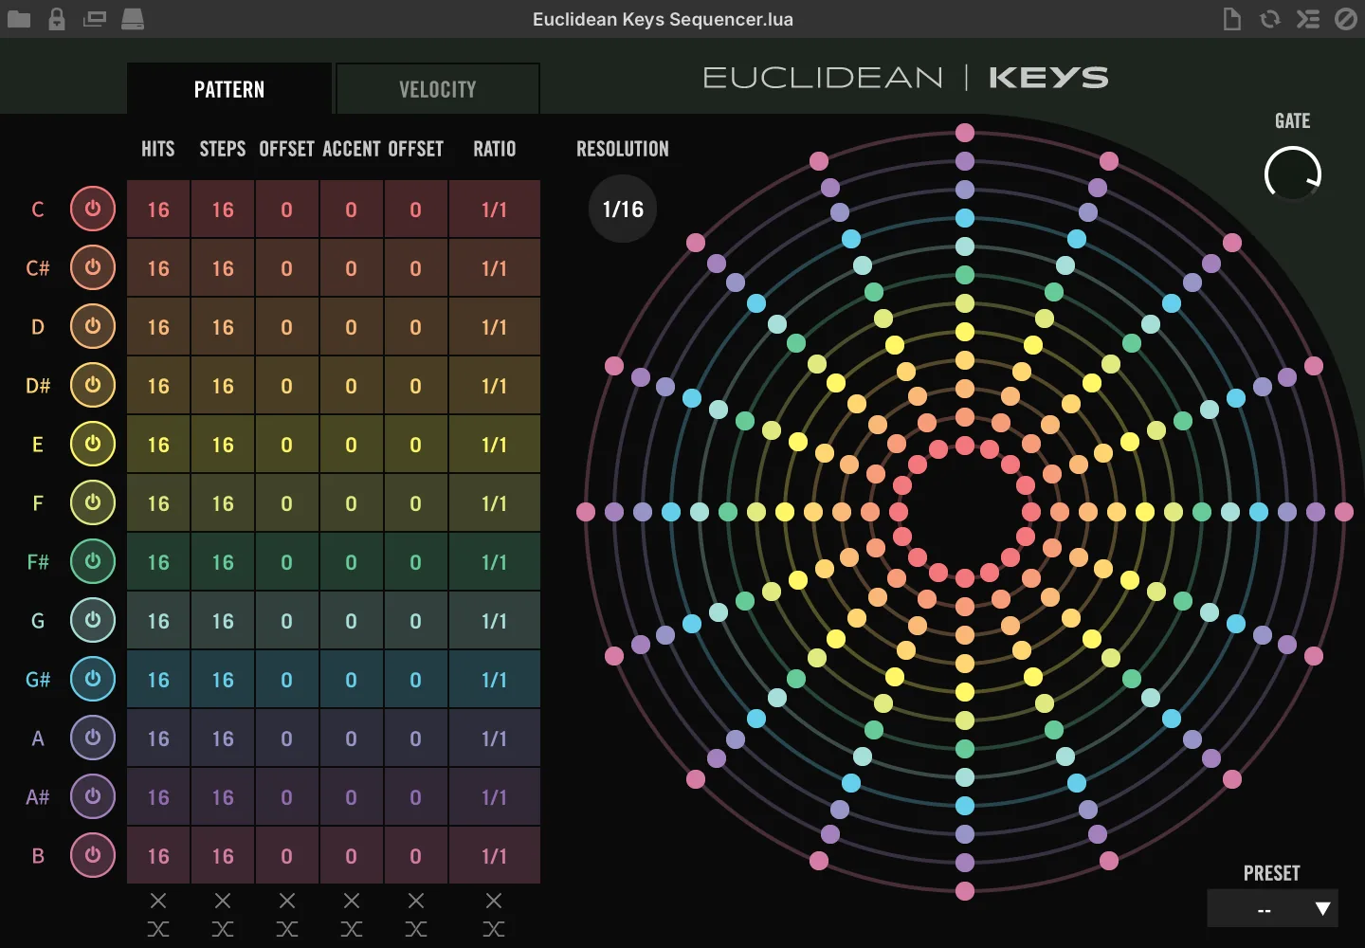Disable the F# note power switch
The width and height of the screenshot is (1365, 948).
tap(93, 561)
